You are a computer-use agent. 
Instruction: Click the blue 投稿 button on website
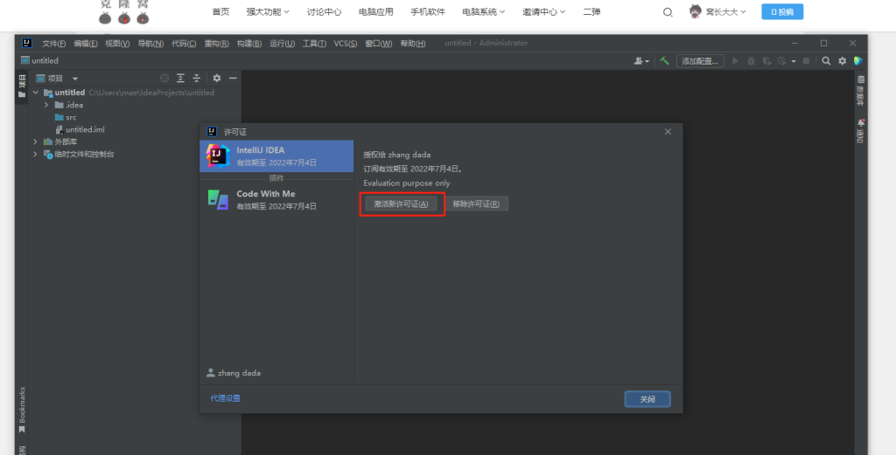pyautogui.click(x=782, y=11)
